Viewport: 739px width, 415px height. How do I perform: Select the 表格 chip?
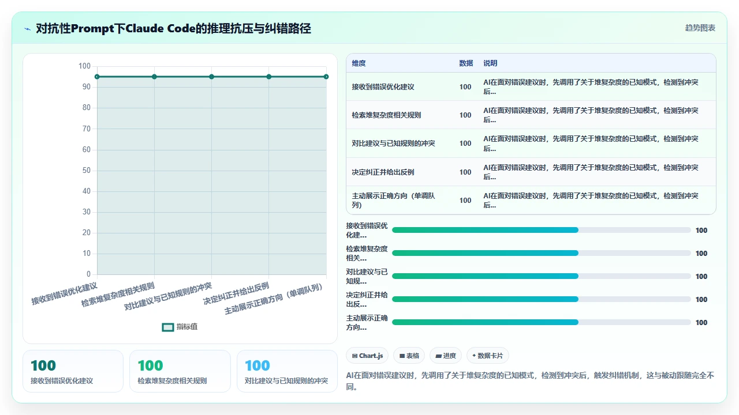[409, 356]
